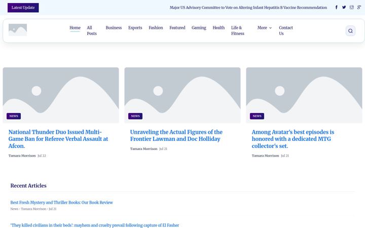Open the Avatar MTG collector's set article

click(293, 139)
